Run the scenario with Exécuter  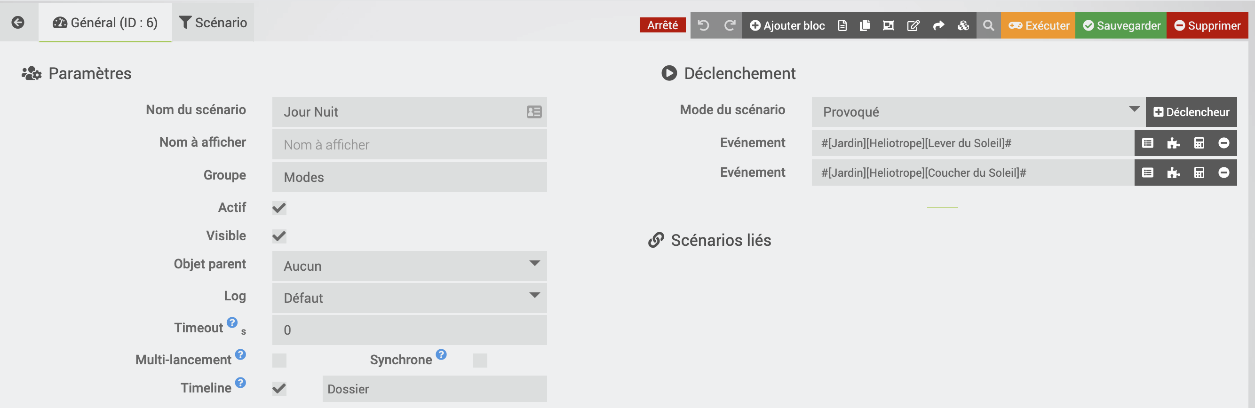[x=1038, y=25]
